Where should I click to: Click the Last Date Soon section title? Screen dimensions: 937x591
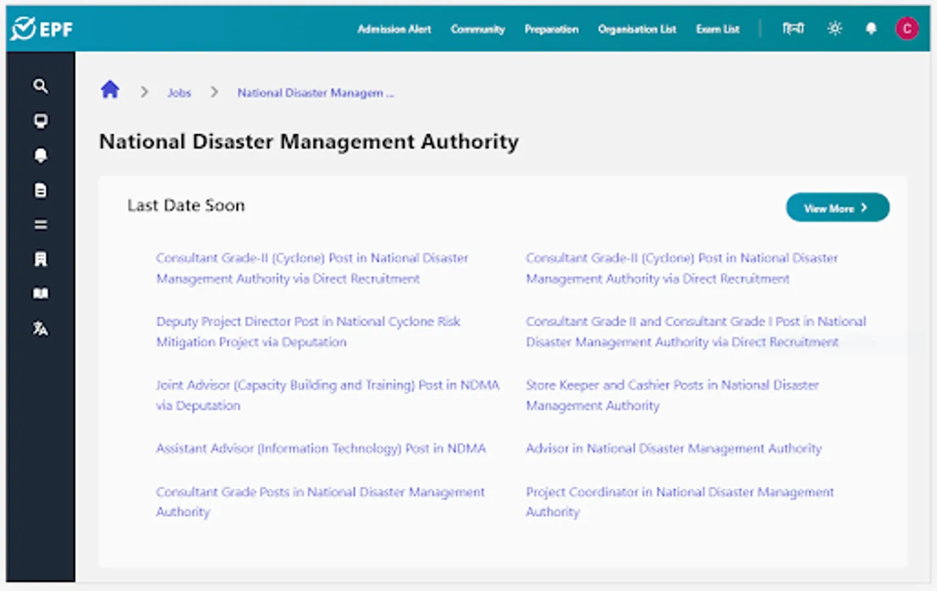click(186, 206)
